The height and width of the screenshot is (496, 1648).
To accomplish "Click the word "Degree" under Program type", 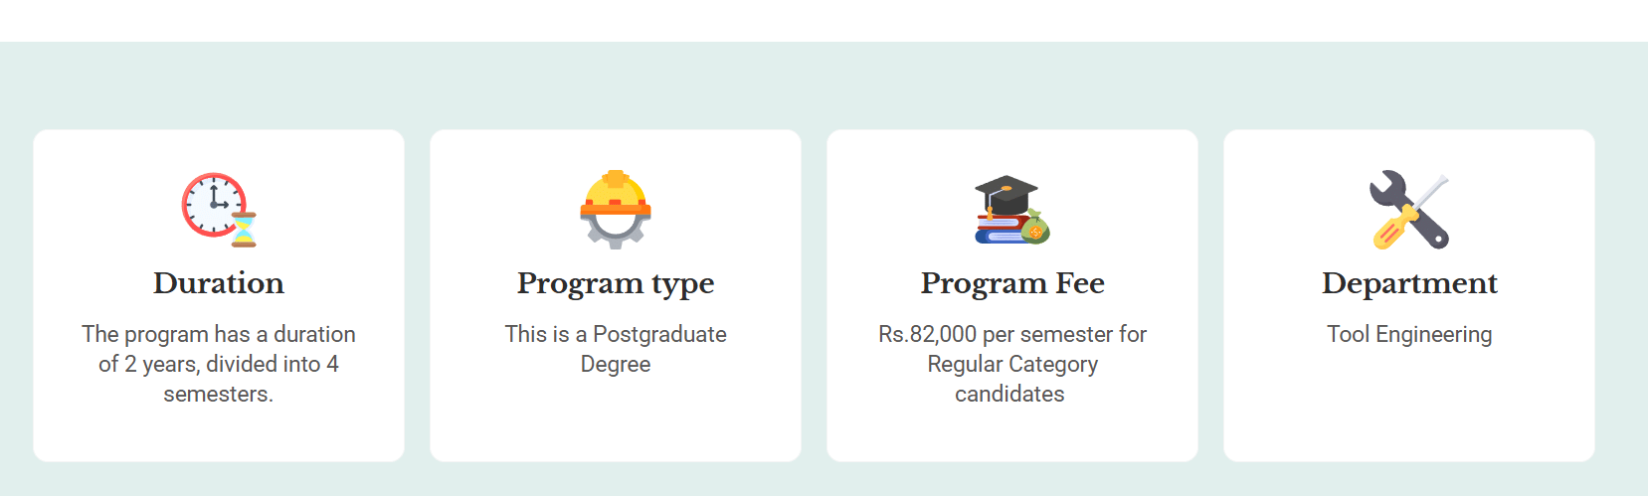I will 616,364.
